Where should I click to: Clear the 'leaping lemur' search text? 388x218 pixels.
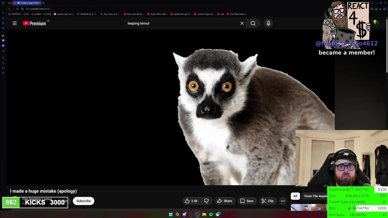[x=242, y=23]
